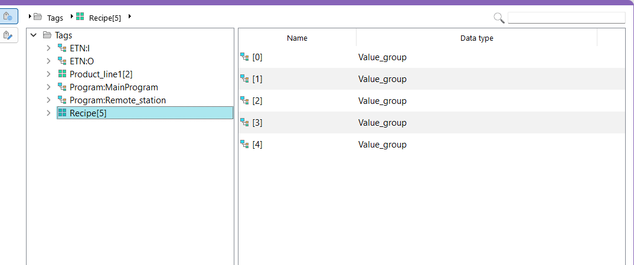Sort by the Data type column header

tap(476, 38)
